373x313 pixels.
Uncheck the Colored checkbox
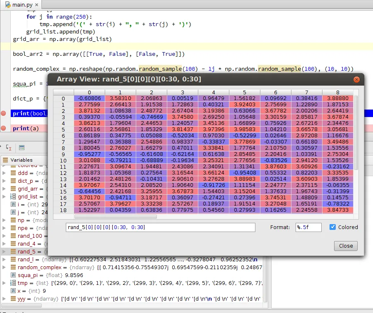[x=332, y=227]
